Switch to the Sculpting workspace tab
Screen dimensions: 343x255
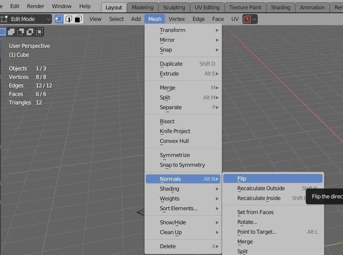coord(174,7)
